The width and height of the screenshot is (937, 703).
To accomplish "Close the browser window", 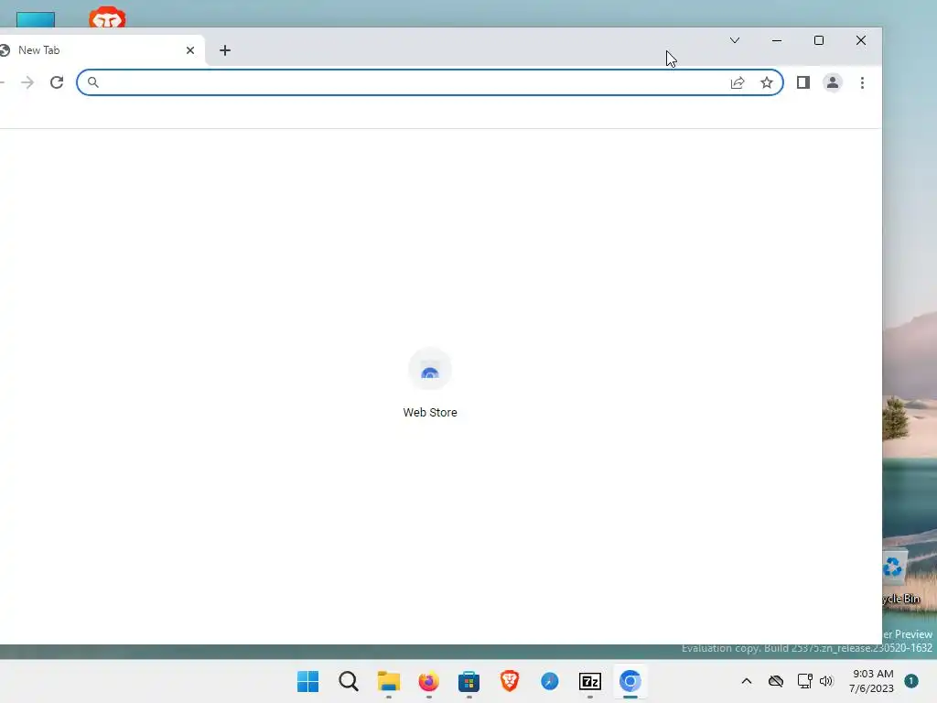I will tap(860, 40).
